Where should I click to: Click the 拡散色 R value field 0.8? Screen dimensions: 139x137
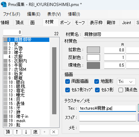(115, 50)
